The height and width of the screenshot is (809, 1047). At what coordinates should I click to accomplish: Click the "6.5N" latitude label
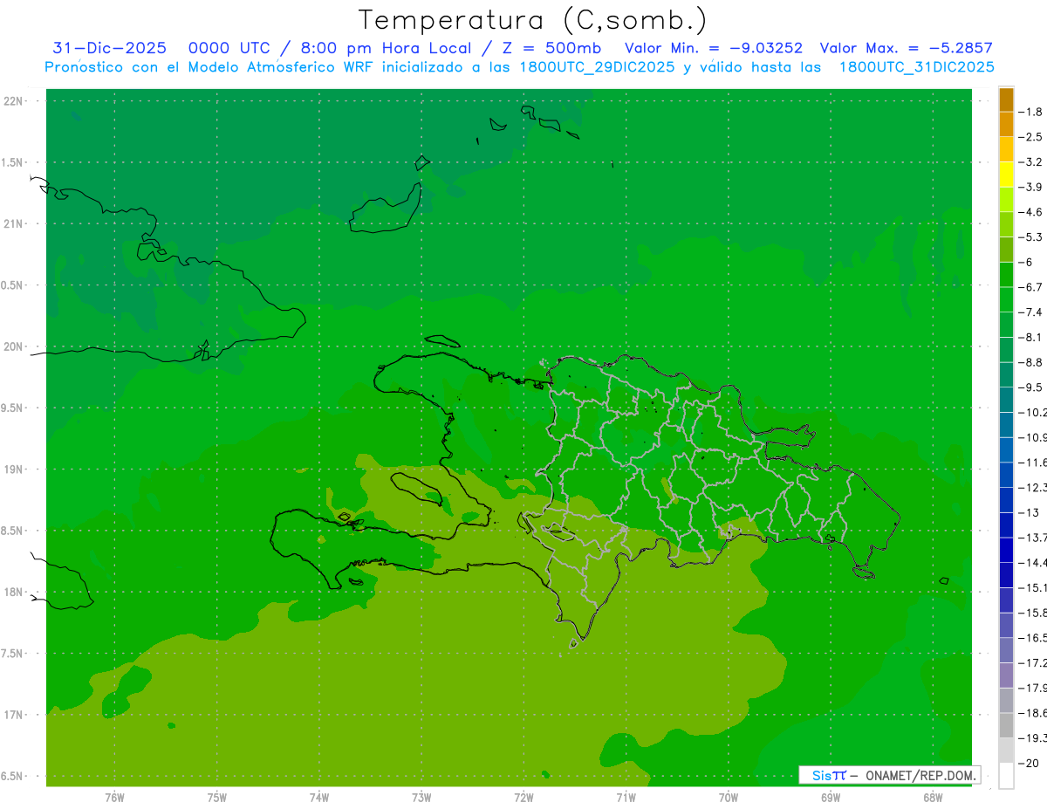click(x=13, y=776)
